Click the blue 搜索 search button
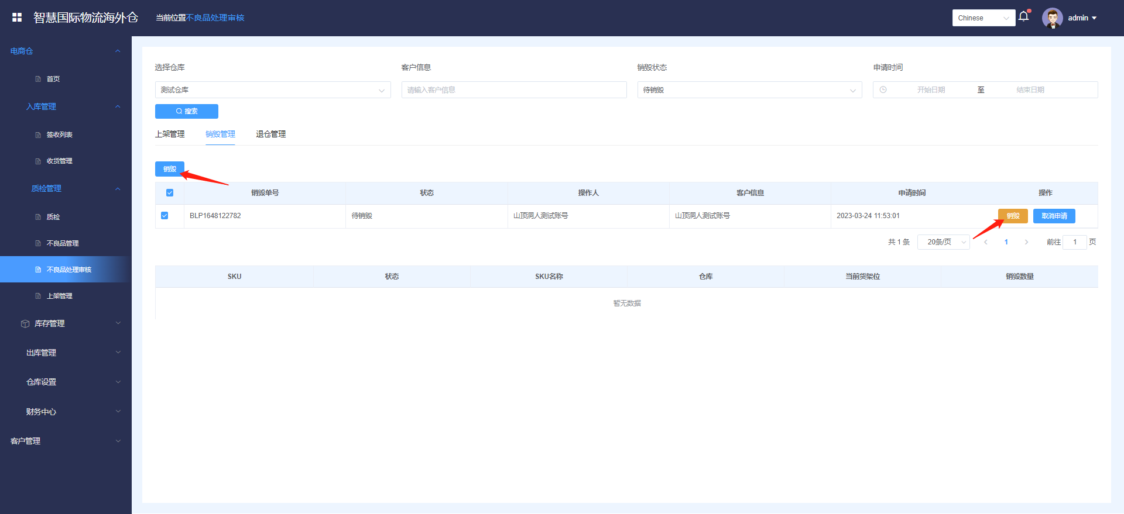 pyautogui.click(x=187, y=111)
